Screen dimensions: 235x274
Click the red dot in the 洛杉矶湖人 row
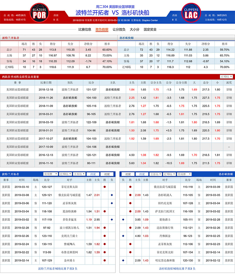pyautogui.click(x=130, y=195)
